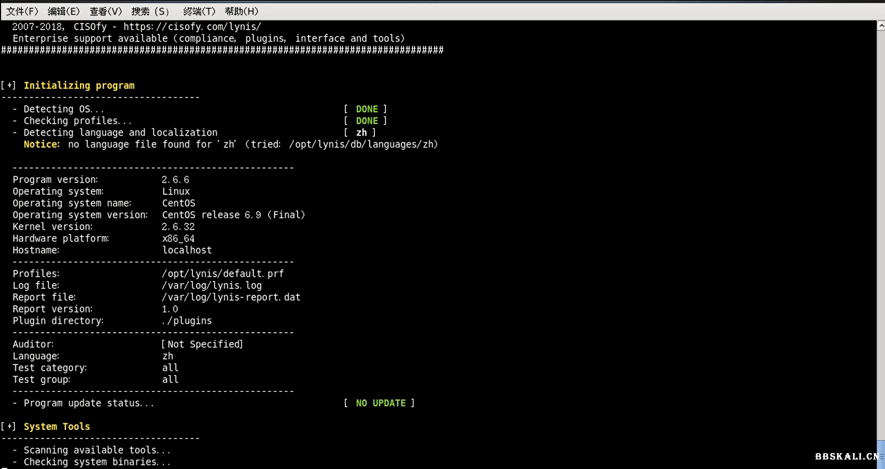Open the 终端(T) menu
This screenshot has height=469, width=885.
pyautogui.click(x=199, y=11)
